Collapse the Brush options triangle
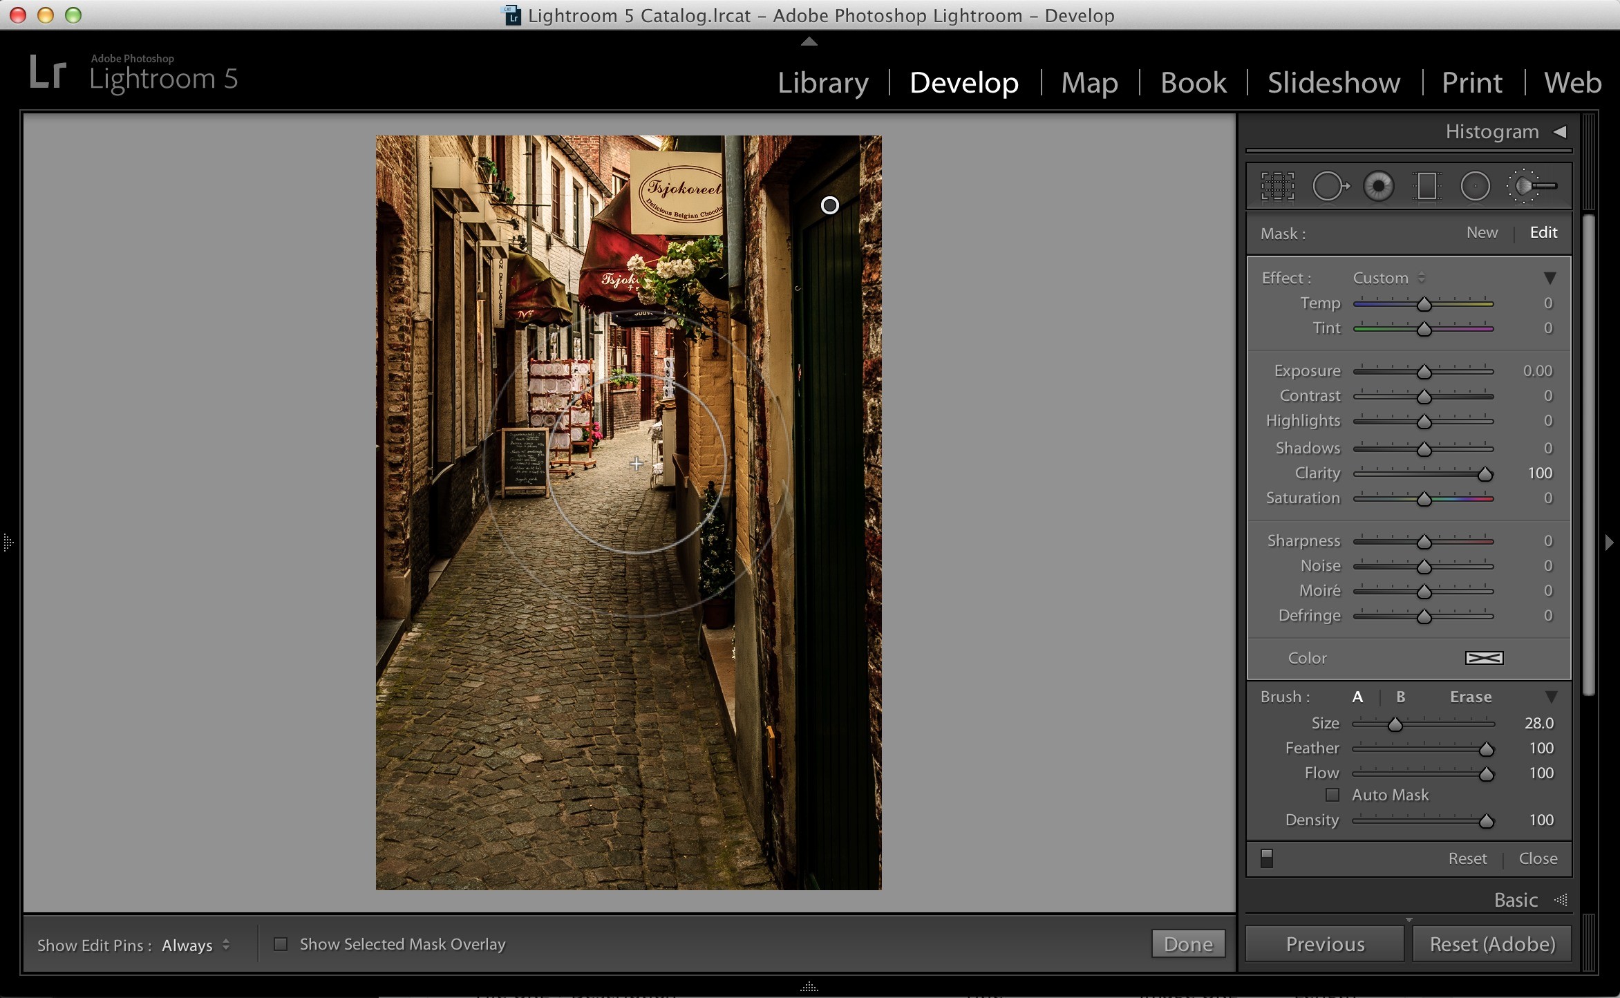Image resolution: width=1620 pixels, height=998 pixels. point(1552,697)
